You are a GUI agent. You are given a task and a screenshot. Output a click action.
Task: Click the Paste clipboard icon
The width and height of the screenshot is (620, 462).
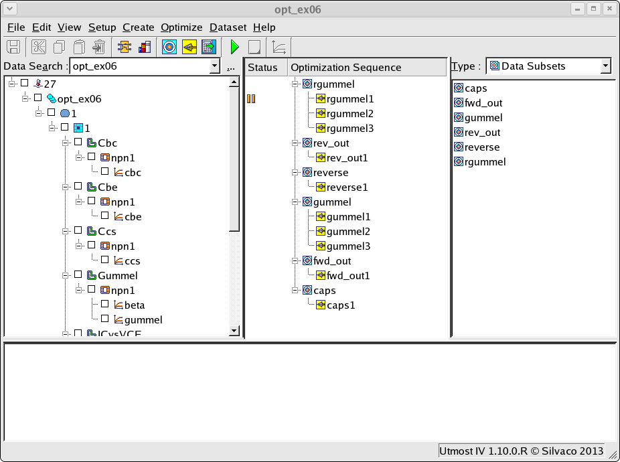pos(80,47)
